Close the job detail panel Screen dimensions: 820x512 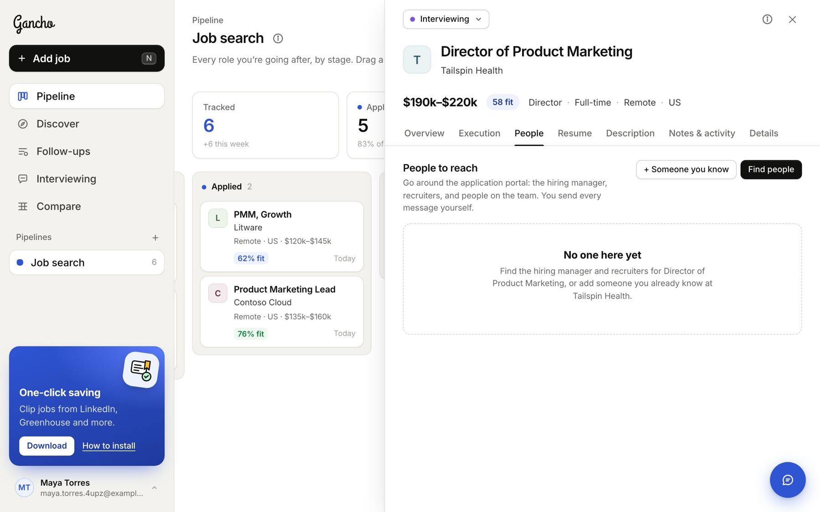[x=792, y=19]
